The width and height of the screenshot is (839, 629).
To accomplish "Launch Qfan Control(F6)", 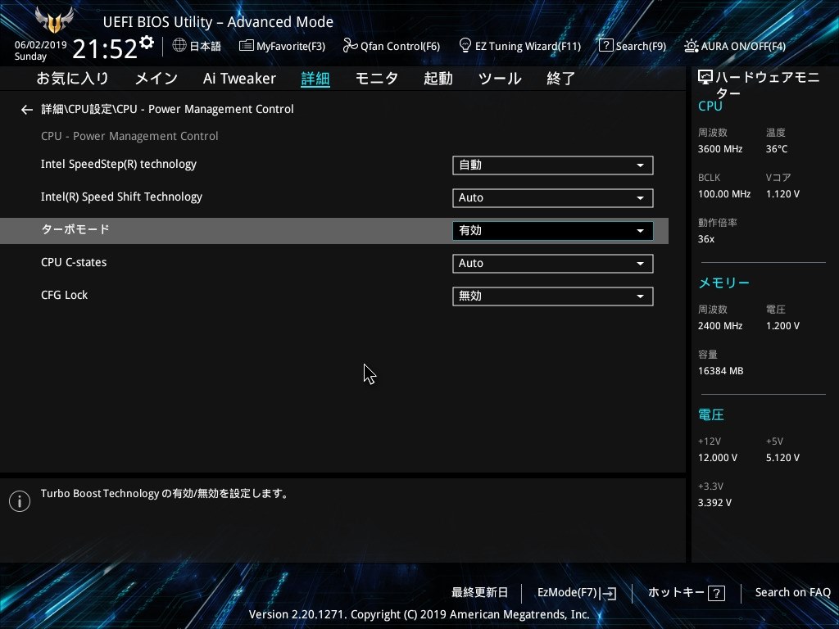I will pos(391,46).
